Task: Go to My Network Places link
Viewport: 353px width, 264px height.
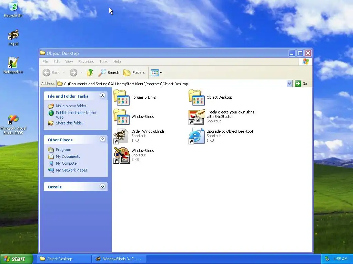Action: pyautogui.click(x=71, y=170)
